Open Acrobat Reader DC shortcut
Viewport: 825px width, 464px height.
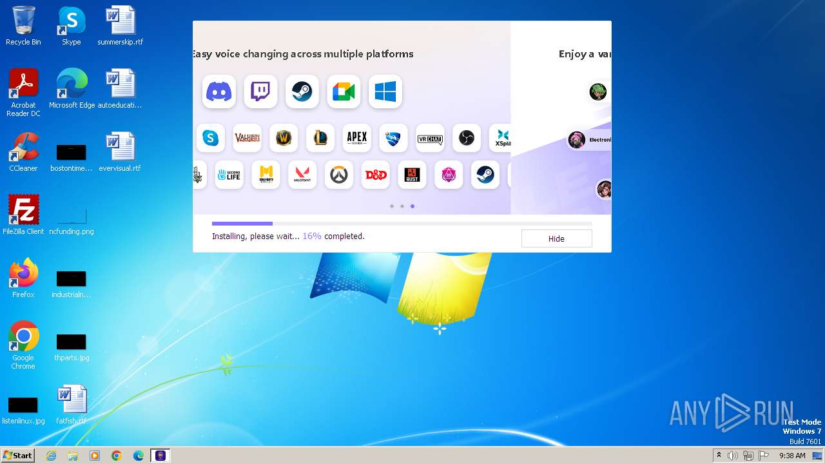coord(23,93)
